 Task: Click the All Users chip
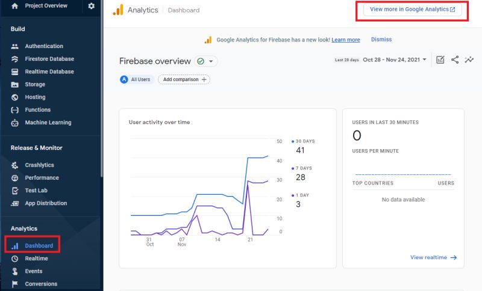[x=136, y=79]
